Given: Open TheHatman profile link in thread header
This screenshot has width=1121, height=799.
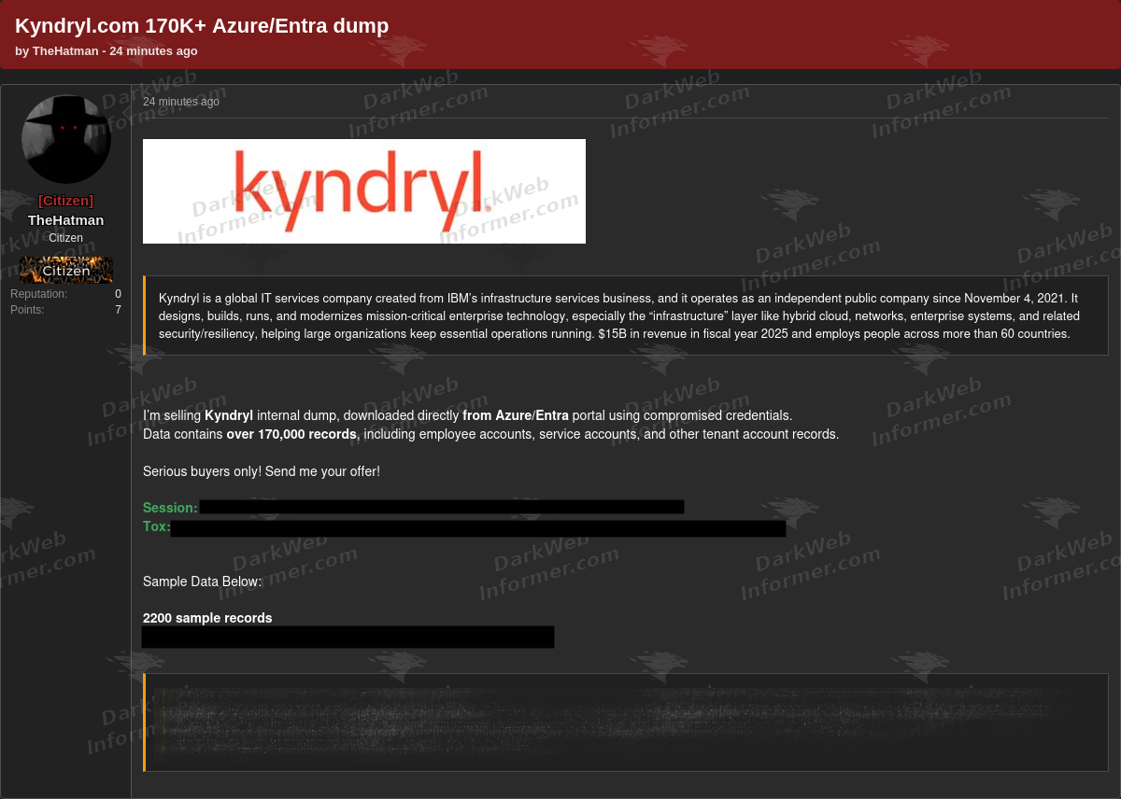Looking at the screenshot, I should [x=65, y=50].
